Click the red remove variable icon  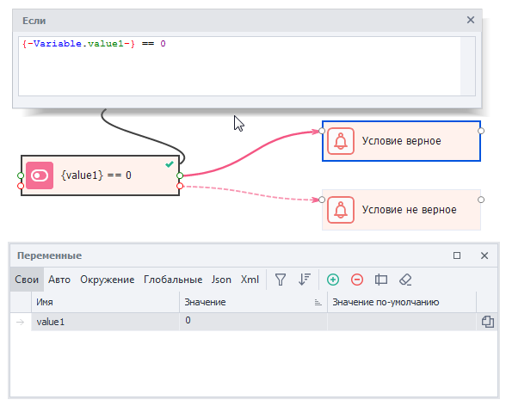tap(357, 280)
